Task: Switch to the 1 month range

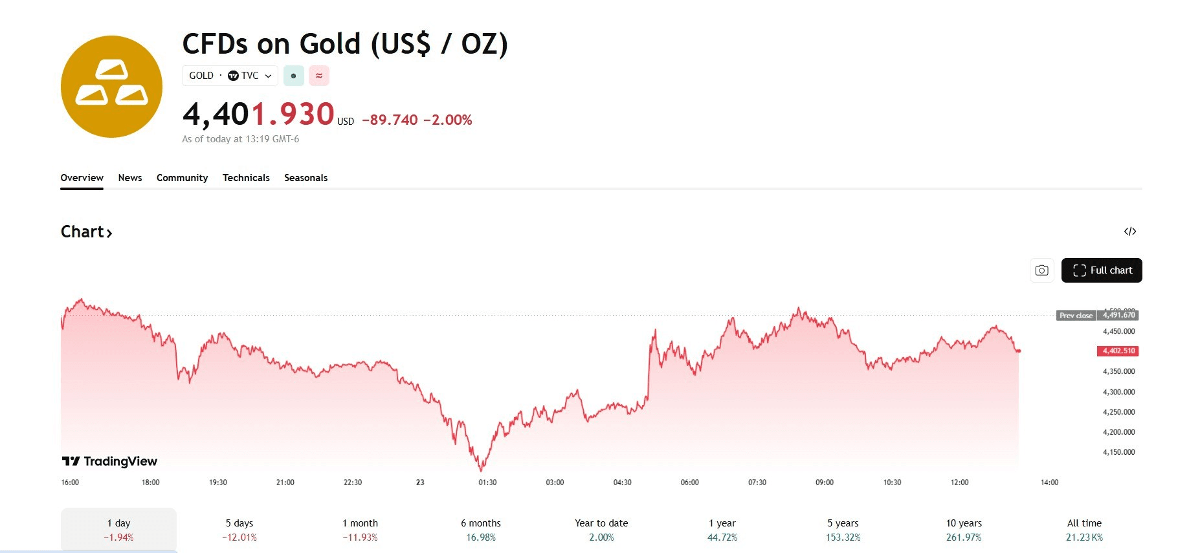Action: pos(360,530)
